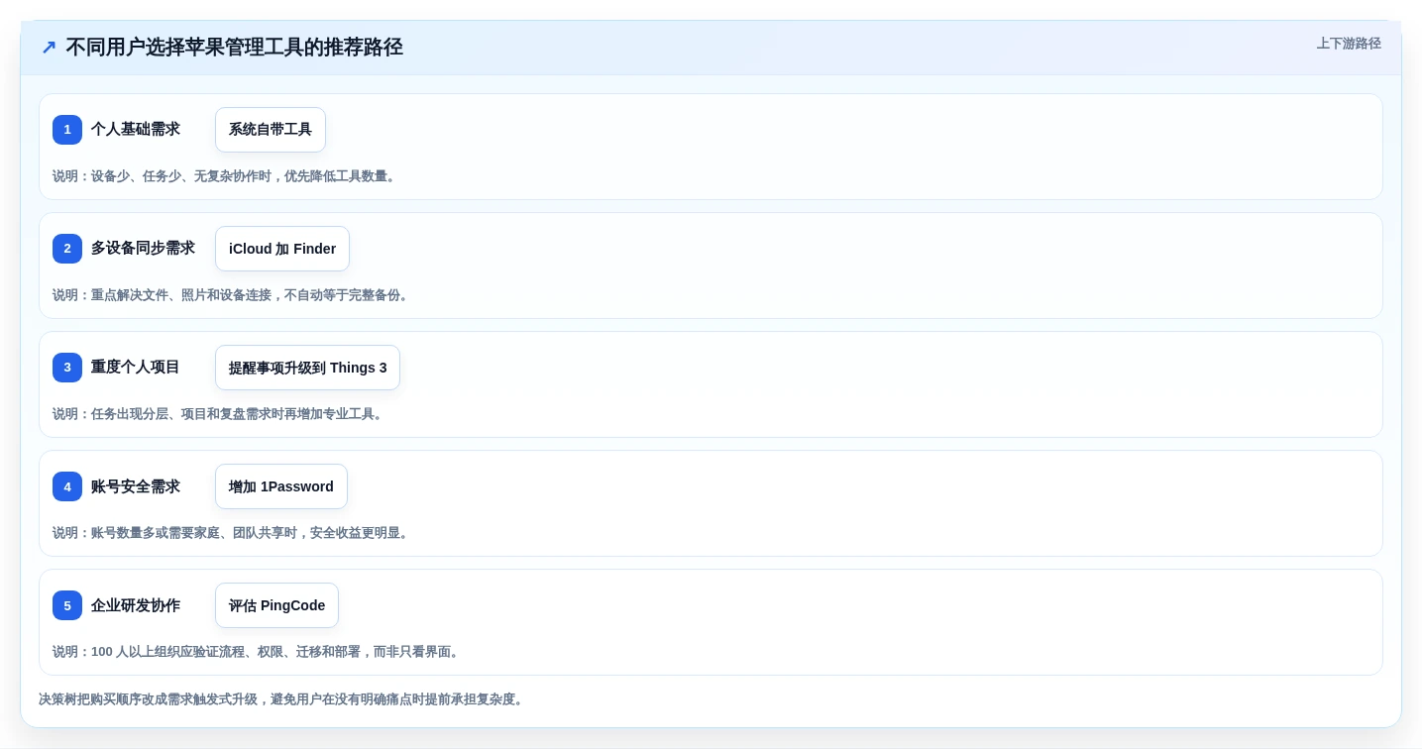
Task: Click the 系统自带工具 chip
Action: (271, 130)
